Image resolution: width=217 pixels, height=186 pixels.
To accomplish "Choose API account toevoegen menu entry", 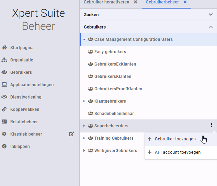I will pyautogui.click(x=181, y=152).
